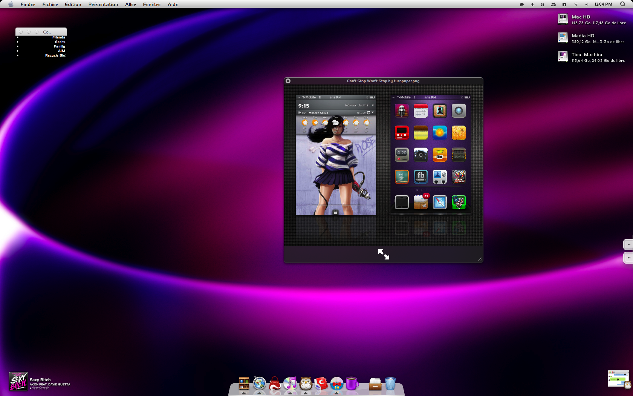Expand the Friends group
The height and width of the screenshot is (396, 633).
click(x=17, y=37)
